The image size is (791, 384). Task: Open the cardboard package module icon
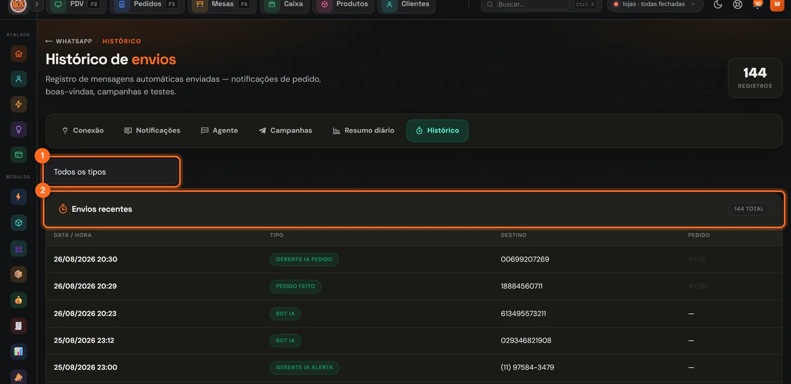[x=18, y=274]
